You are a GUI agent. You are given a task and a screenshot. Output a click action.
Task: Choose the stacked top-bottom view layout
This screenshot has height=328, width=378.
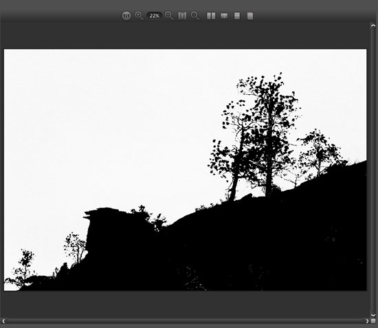tap(237, 16)
